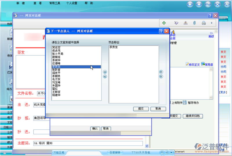Screen dimensions: 232x156
Task: Click the 修改正文 link
Action: point(194,65)
